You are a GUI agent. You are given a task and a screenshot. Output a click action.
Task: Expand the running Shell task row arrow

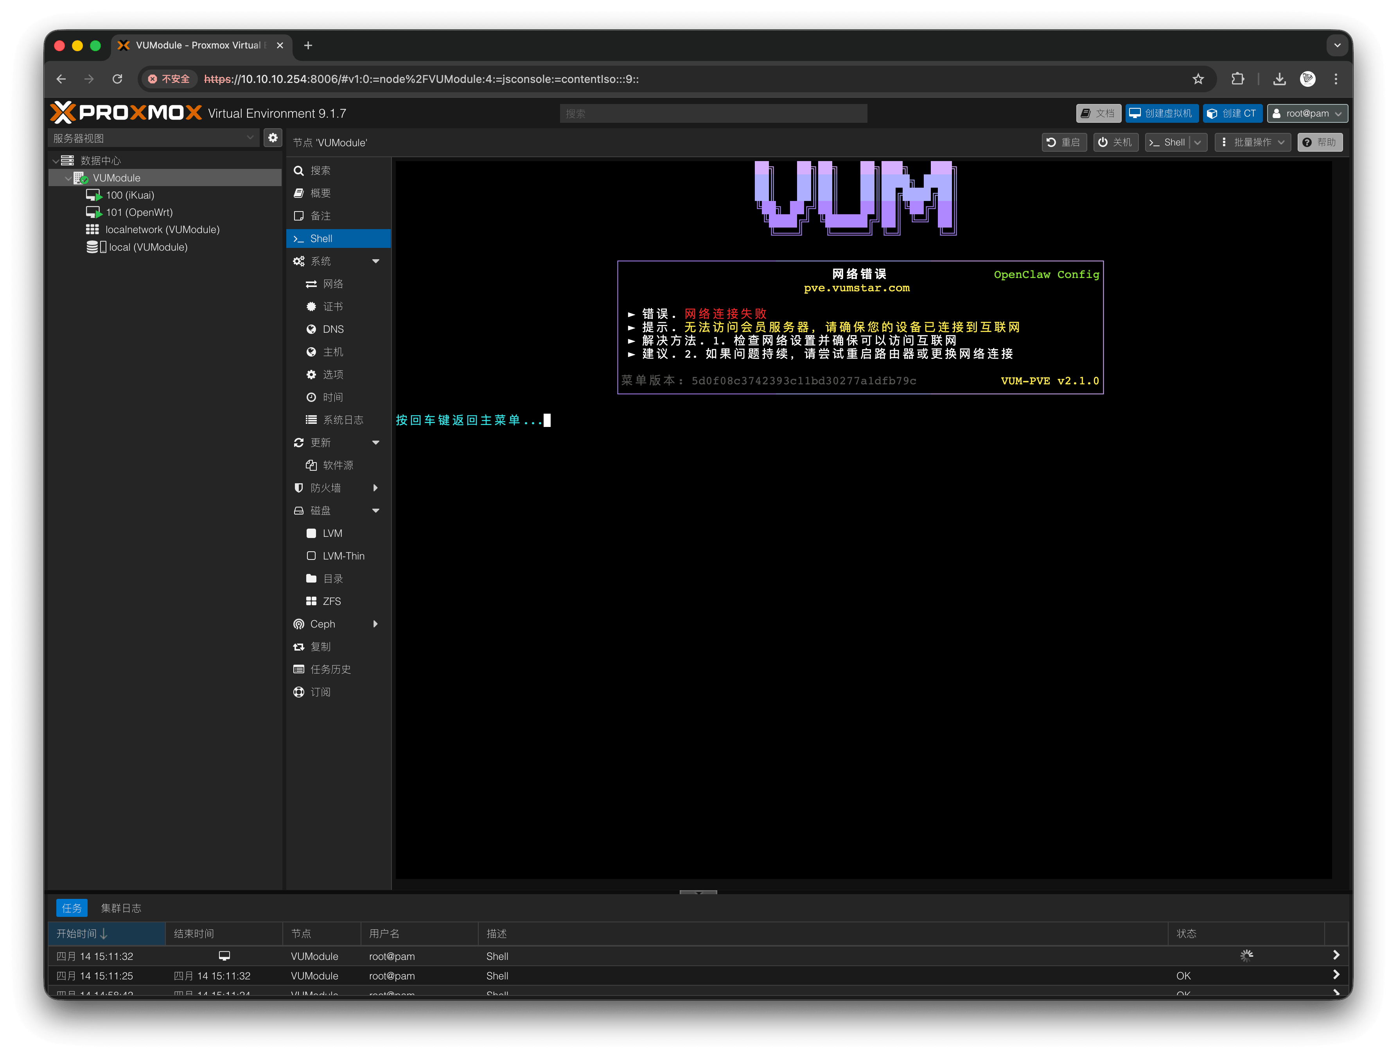1336,956
